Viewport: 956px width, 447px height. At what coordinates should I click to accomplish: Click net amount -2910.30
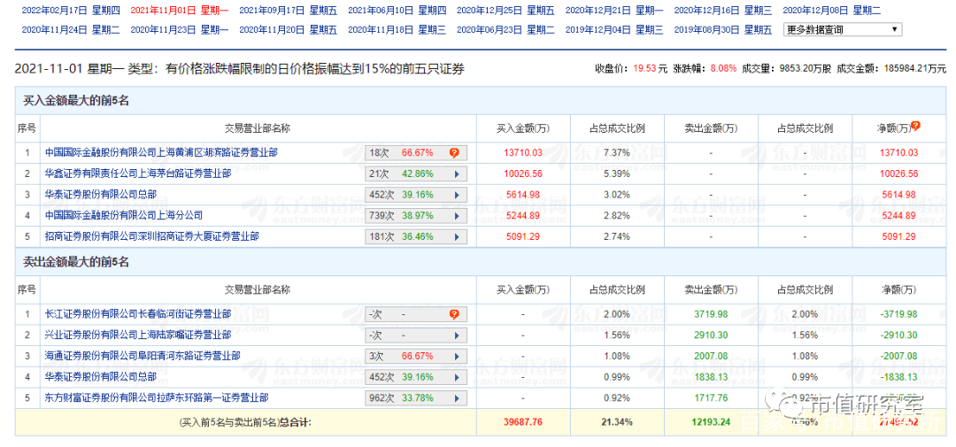pos(898,335)
